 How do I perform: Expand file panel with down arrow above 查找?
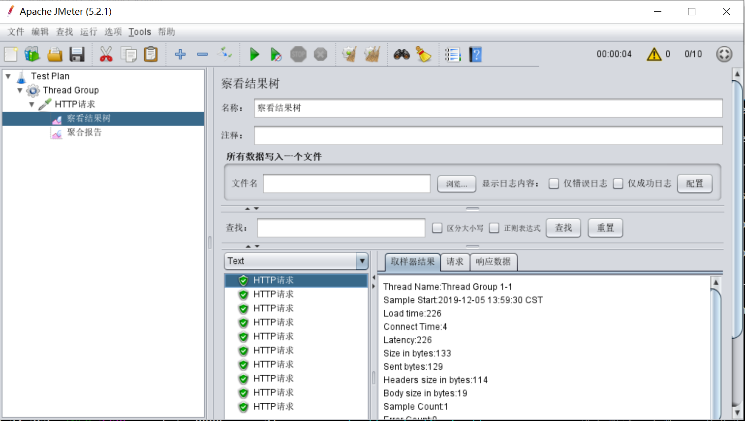256,209
